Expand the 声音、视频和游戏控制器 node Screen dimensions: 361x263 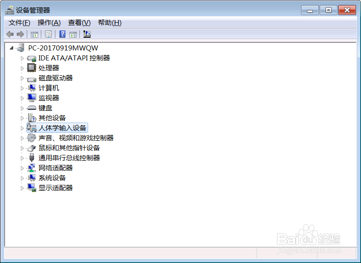click(x=22, y=138)
